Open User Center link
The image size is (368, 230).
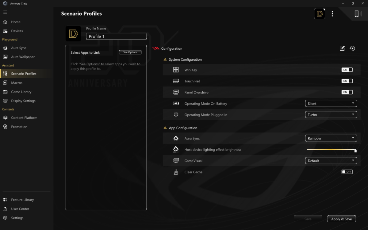pos(20,209)
